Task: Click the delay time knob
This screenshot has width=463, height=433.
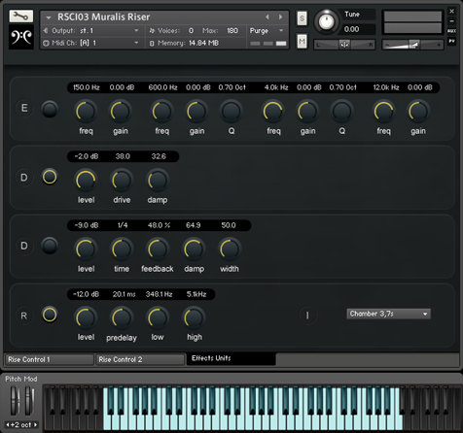Action: [122, 250]
